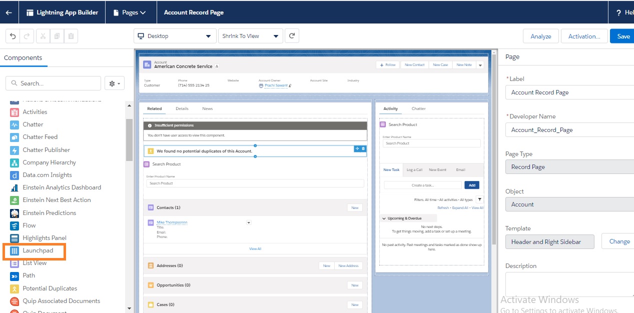Click the View All contacts link
Viewport: 634px width, 313px height.
tap(255, 248)
